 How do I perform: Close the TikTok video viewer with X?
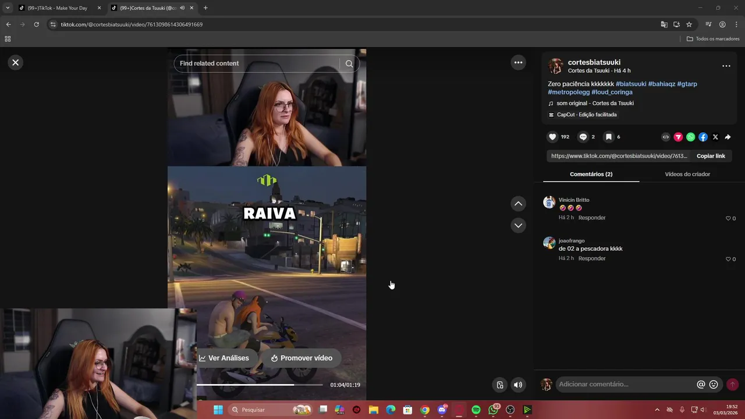(16, 62)
